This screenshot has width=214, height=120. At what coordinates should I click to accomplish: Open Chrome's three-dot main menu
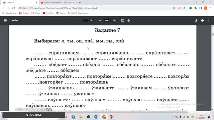click(211, 8)
